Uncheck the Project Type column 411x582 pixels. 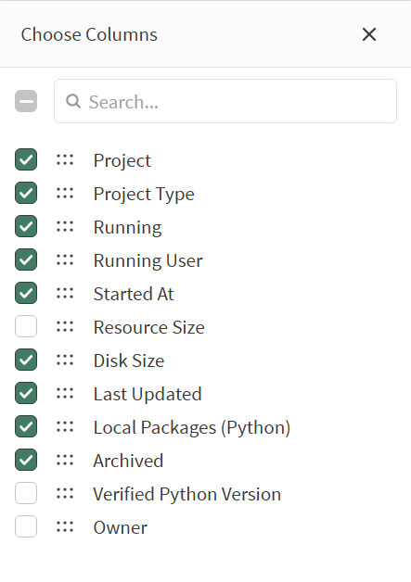click(x=26, y=193)
